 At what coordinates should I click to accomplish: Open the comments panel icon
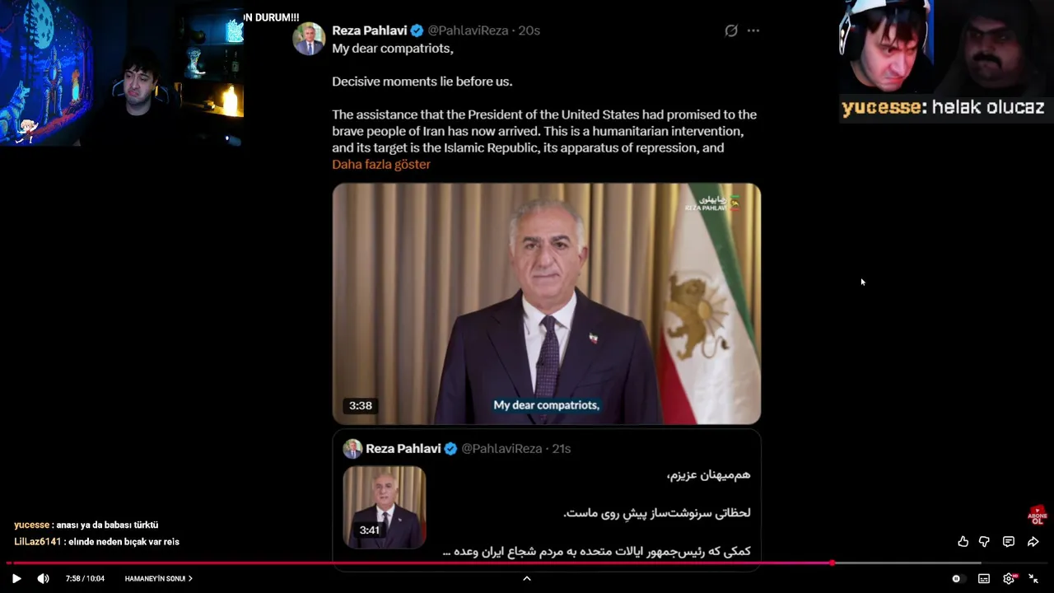(x=1009, y=541)
